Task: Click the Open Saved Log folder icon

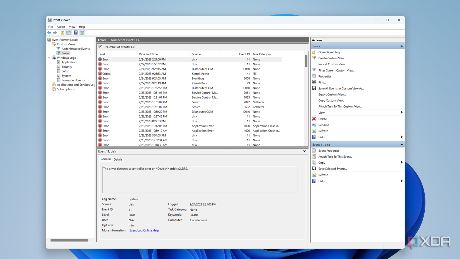Action: (314, 52)
